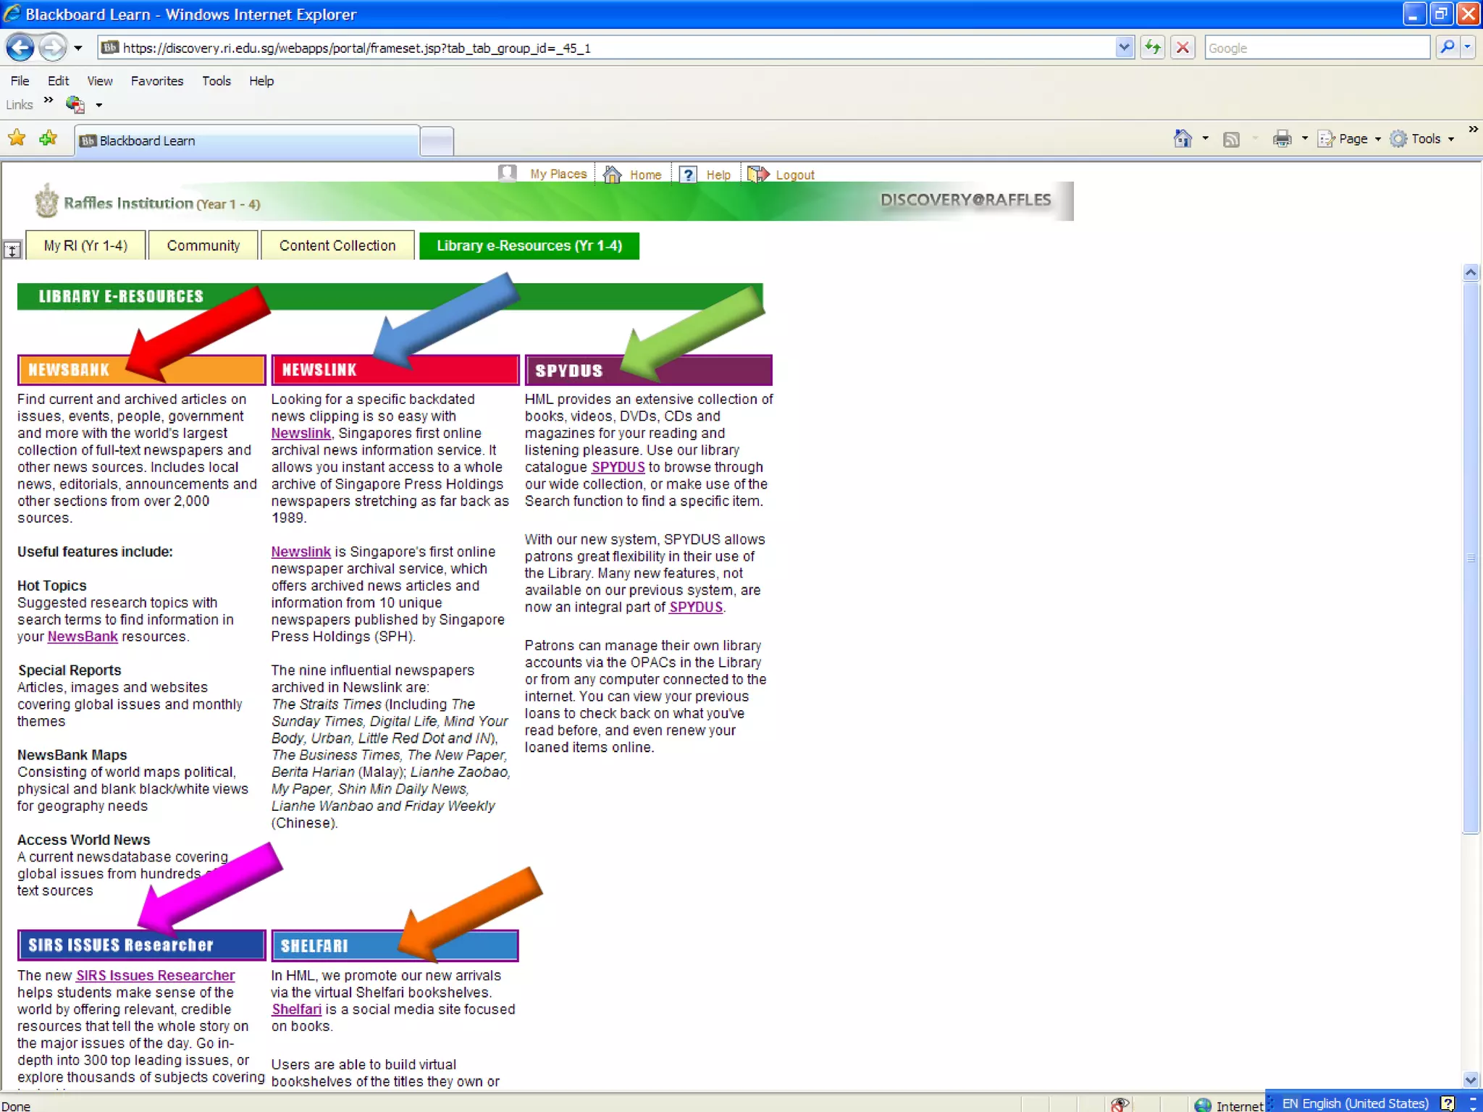The height and width of the screenshot is (1112, 1483).
Task: Open the Community tab
Action: [203, 245]
